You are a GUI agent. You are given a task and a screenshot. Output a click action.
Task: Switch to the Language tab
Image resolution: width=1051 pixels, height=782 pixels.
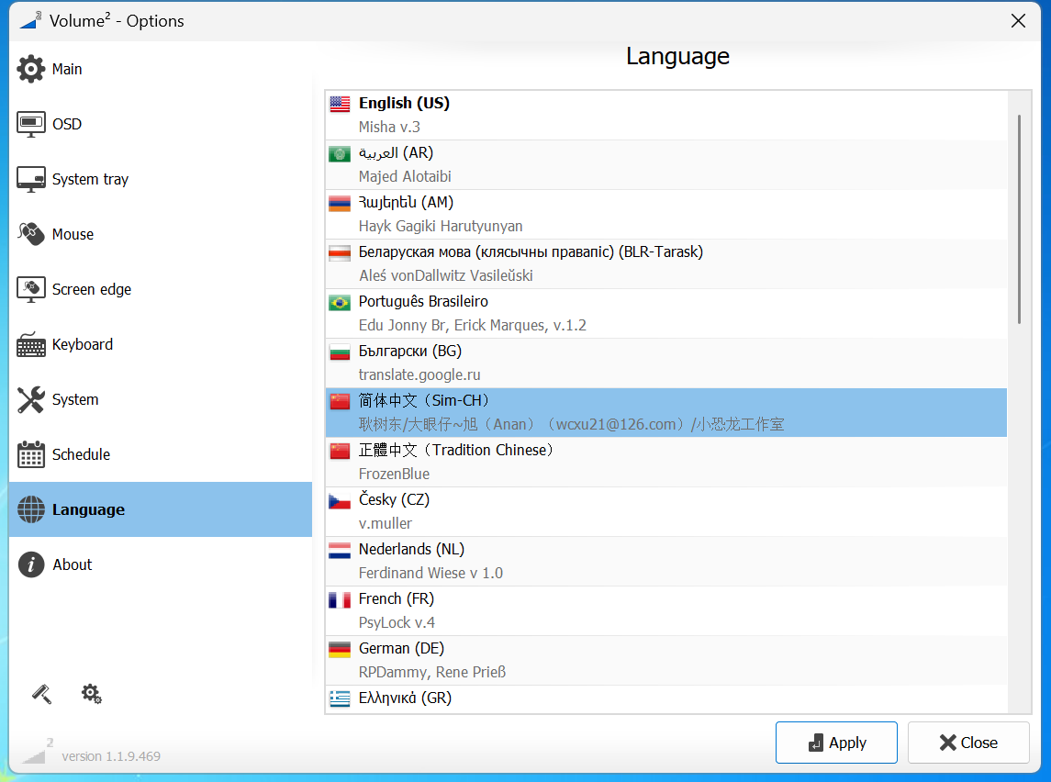pos(88,509)
